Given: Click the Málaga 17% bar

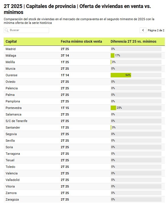Looking at the screenshot, I should point(112,55).
